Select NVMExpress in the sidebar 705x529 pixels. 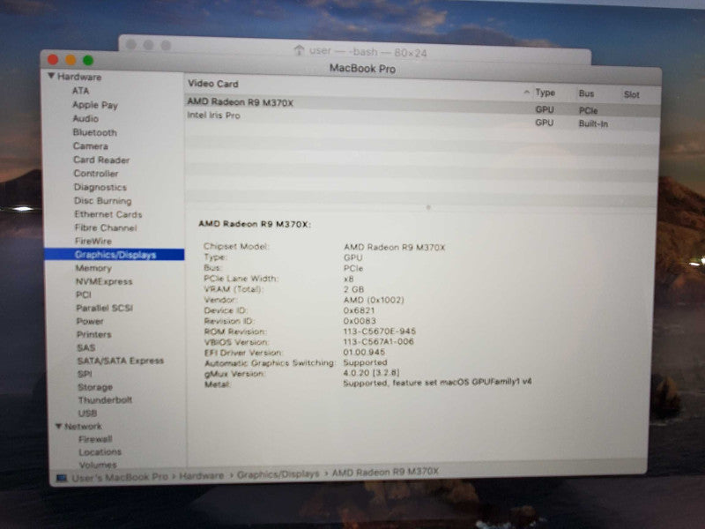(104, 281)
